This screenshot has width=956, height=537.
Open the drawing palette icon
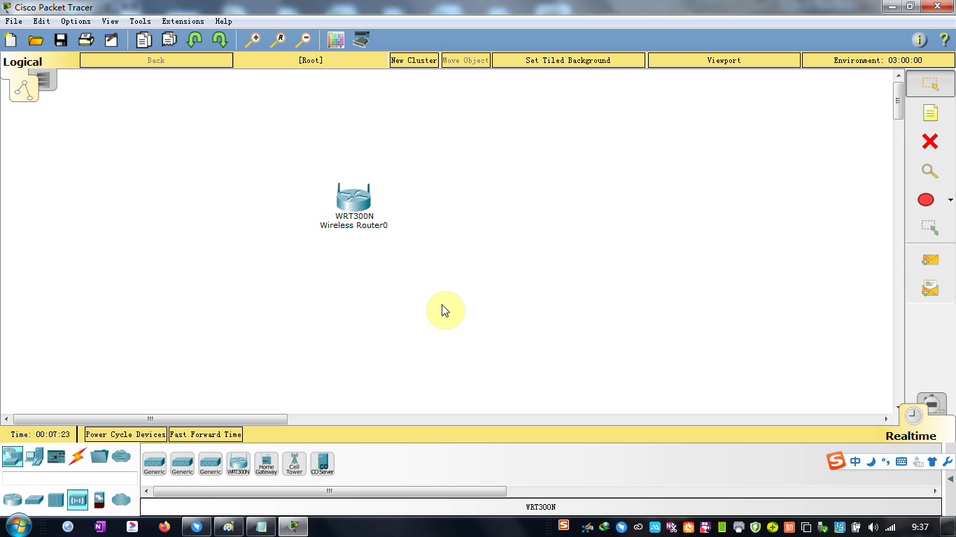tap(336, 40)
